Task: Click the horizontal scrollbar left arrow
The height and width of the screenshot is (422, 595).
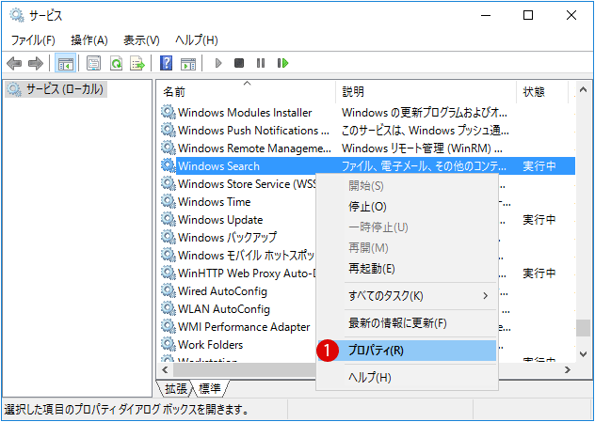Action: (x=165, y=369)
